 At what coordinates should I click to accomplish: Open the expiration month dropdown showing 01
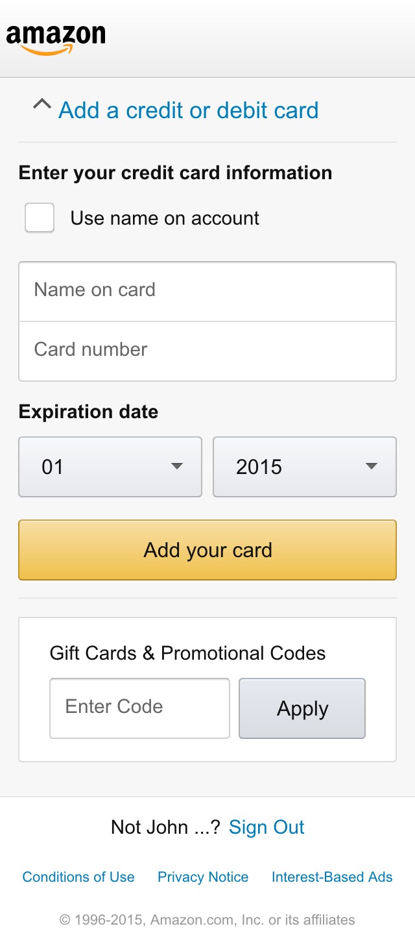click(110, 466)
